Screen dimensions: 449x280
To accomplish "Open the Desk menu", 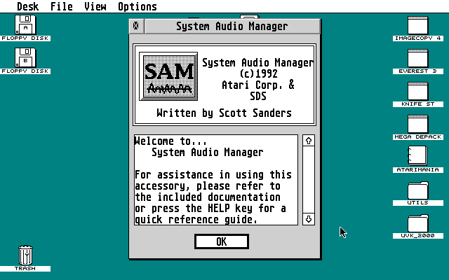I will point(28,6).
